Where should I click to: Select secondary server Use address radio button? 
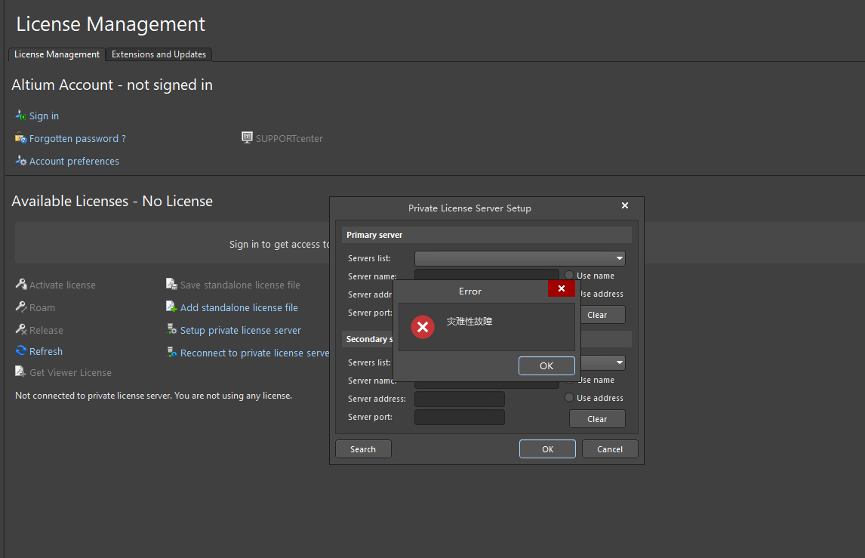pos(569,398)
